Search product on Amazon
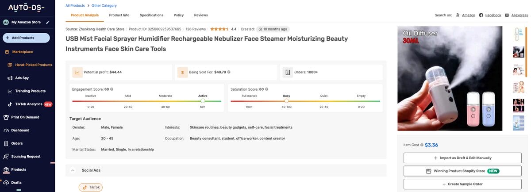 click(469, 15)
